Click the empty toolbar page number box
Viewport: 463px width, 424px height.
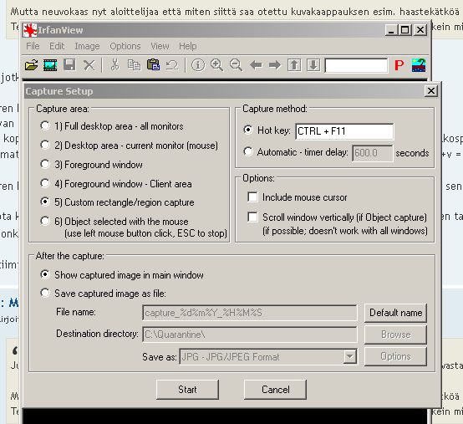[x=356, y=65]
